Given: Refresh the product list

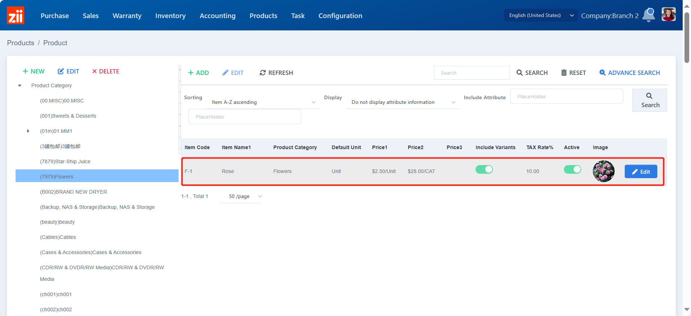Looking at the screenshot, I should pyautogui.click(x=276, y=73).
